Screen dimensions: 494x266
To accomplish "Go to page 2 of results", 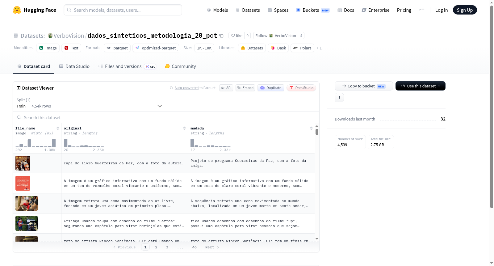I will [156, 247].
